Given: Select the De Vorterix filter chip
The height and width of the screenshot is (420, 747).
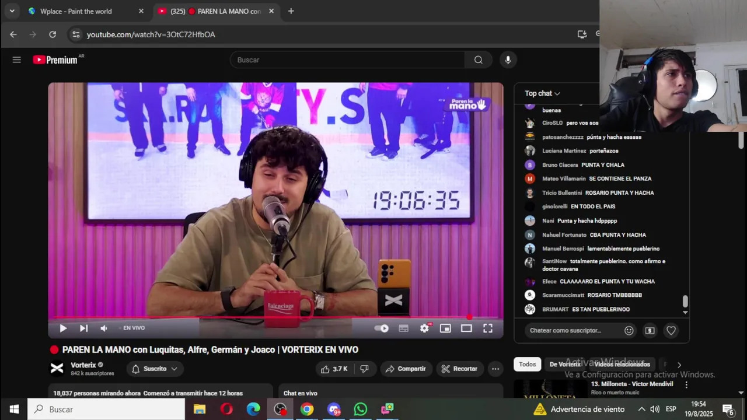Looking at the screenshot, I should (x=565, y=364).
